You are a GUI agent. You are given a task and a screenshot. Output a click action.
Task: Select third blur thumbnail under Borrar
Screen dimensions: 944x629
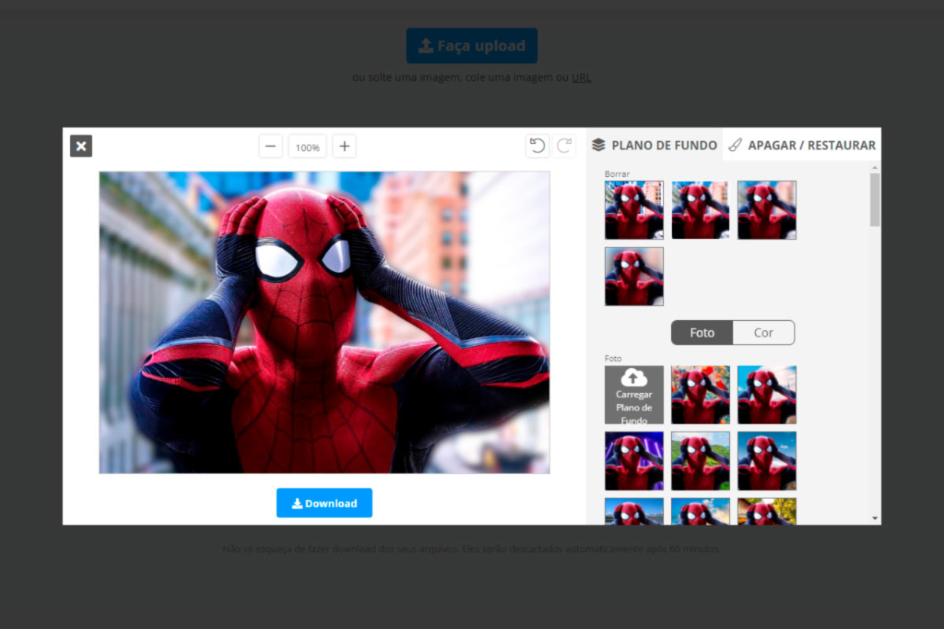tap(767, 210)
